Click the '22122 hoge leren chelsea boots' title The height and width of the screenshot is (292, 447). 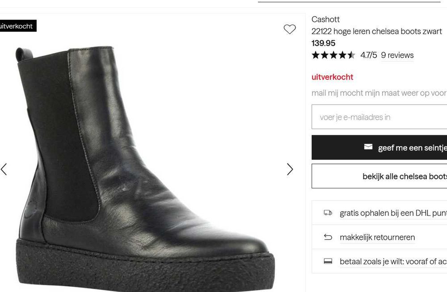[x=376, y=31]
